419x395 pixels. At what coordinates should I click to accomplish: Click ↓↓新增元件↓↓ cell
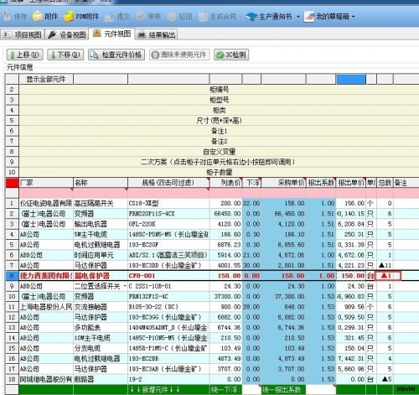(x=168, y=389)
